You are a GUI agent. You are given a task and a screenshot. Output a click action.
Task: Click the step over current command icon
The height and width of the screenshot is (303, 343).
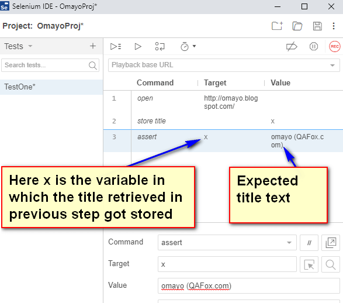pos(160,46)
